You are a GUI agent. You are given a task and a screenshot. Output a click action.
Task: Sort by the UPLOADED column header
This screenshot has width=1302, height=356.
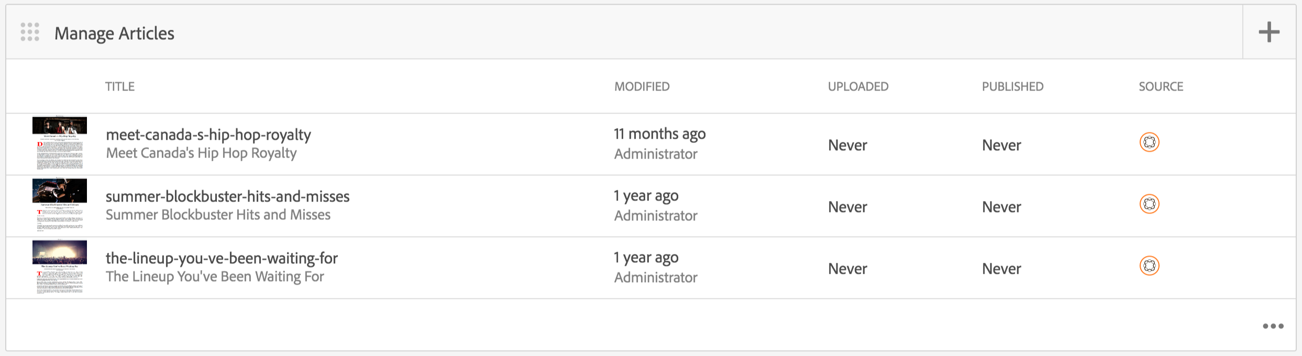[x=858, y=86]
